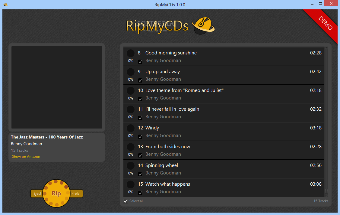Click progress circle of track 8
Viewport: 340px width, 215px height.
click(x=131, y=53)
